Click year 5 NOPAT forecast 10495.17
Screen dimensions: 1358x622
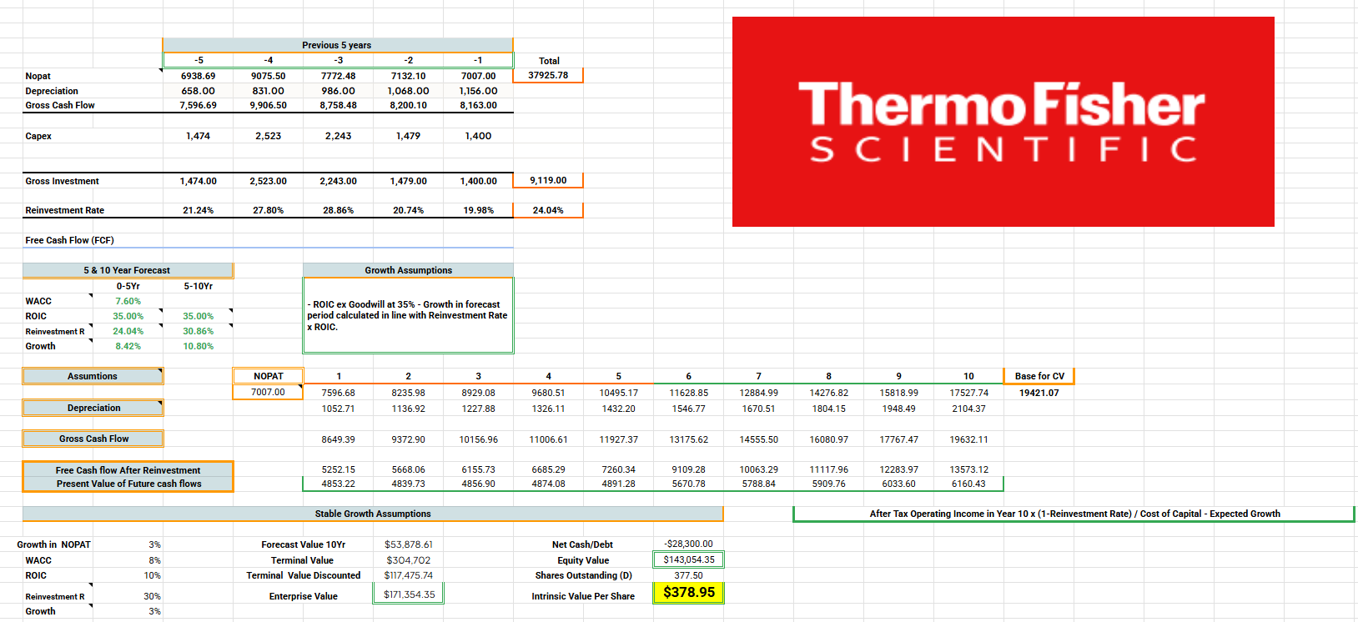[x=618, y=393]
